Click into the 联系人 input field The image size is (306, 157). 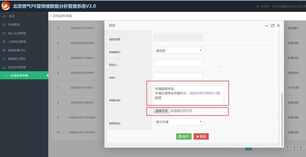click(178, 63)
